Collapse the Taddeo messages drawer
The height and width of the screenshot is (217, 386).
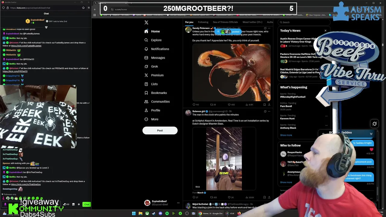coord(371,134)
